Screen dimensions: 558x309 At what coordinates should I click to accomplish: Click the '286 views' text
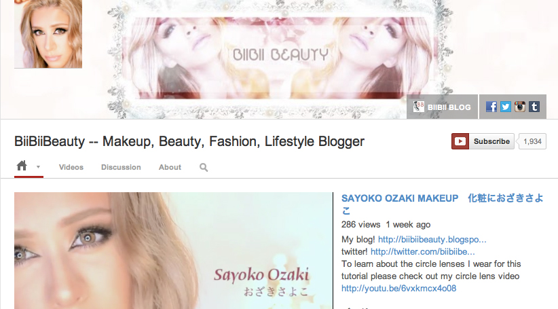(361, 225)
